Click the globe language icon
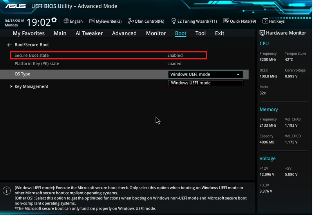Screen dimensions: 313x215 tap(66, 21)
